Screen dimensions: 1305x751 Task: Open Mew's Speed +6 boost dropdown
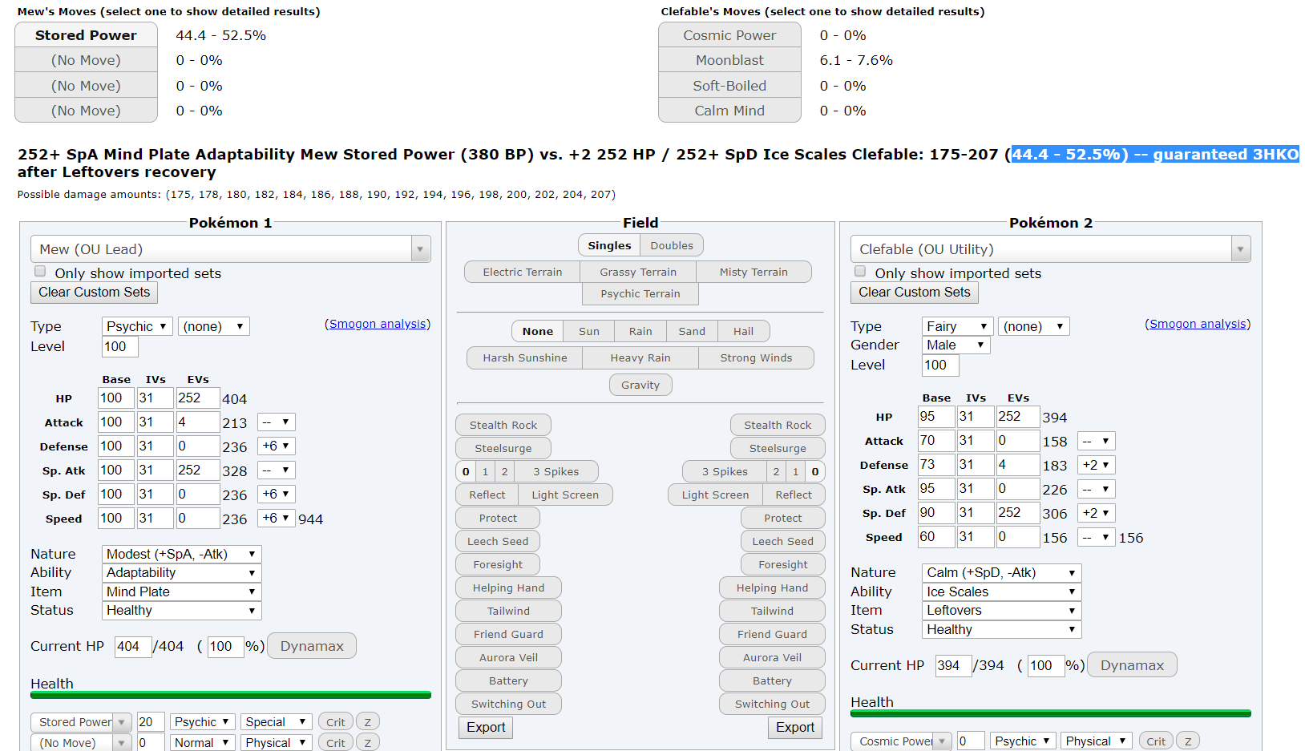(277, 518)
